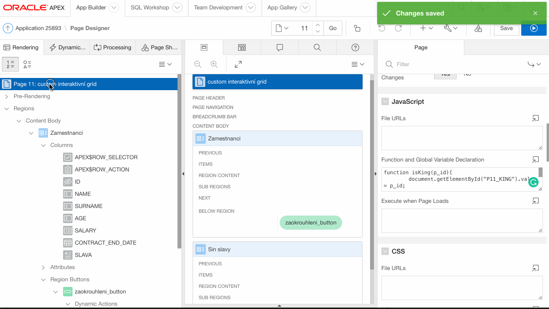Collapse the JavaScript property group
This screenshot has height=309, width=549.
pos(385,101)
